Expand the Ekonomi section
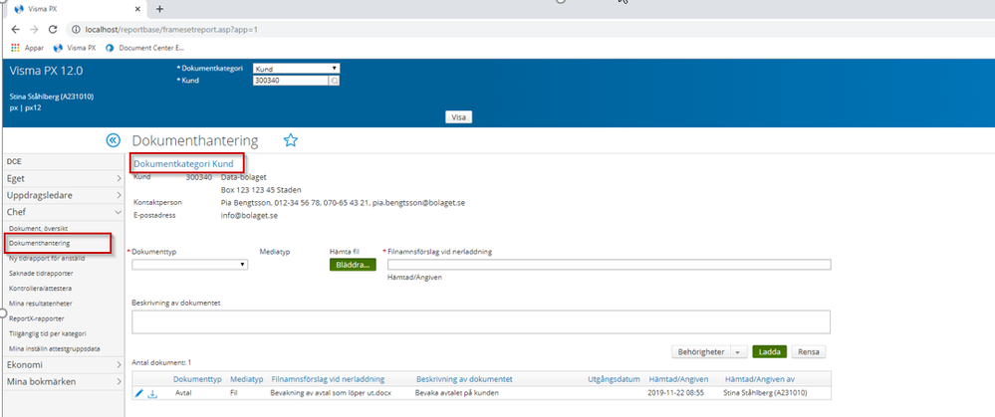 pos(63,364)
